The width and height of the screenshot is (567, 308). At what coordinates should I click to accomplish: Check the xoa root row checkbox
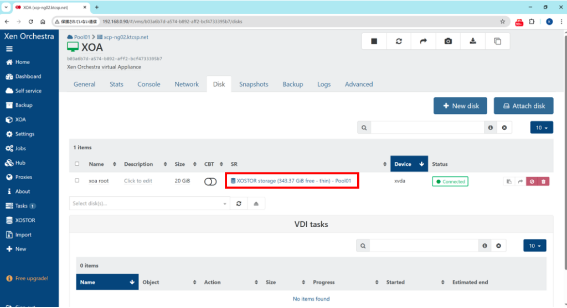(77, 181)
